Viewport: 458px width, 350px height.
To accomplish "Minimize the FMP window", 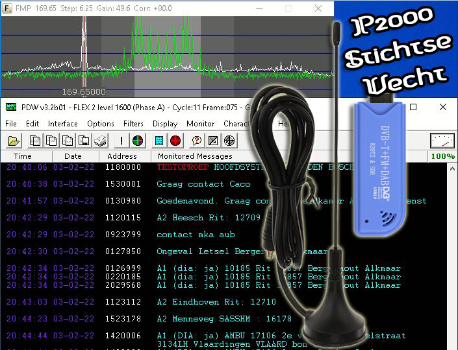I will pos(259,8).
